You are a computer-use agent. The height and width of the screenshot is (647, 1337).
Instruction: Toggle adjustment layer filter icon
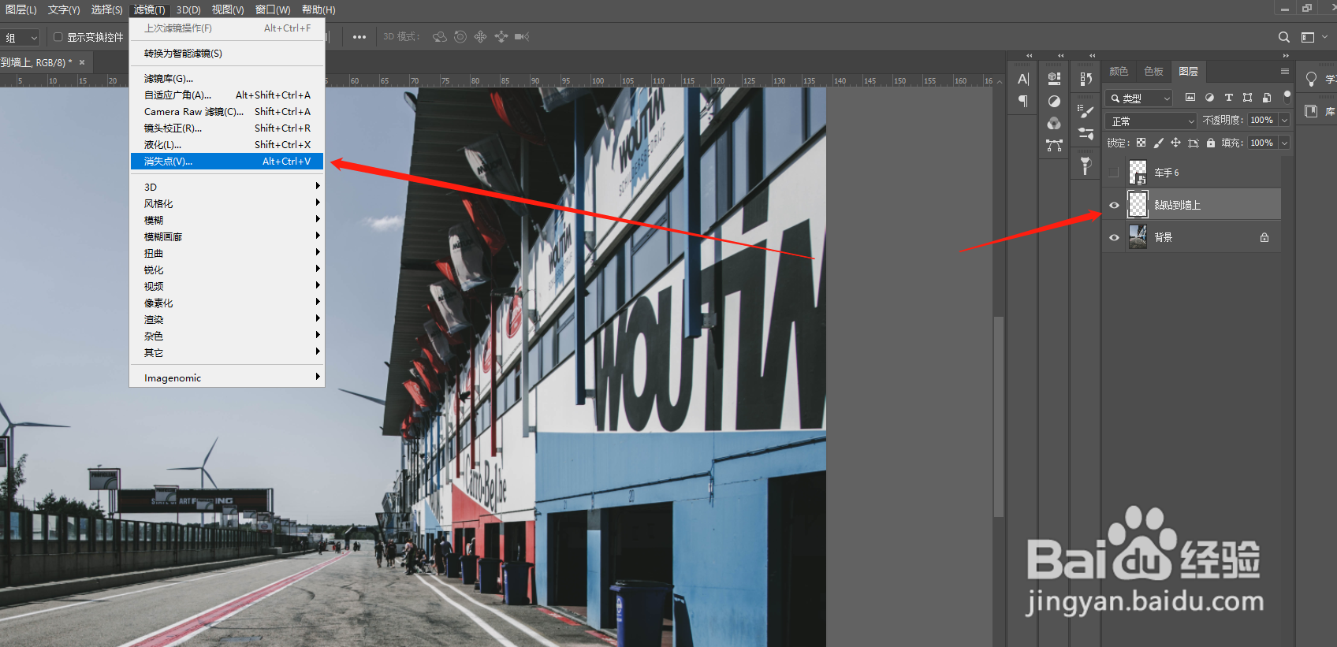1209,98
